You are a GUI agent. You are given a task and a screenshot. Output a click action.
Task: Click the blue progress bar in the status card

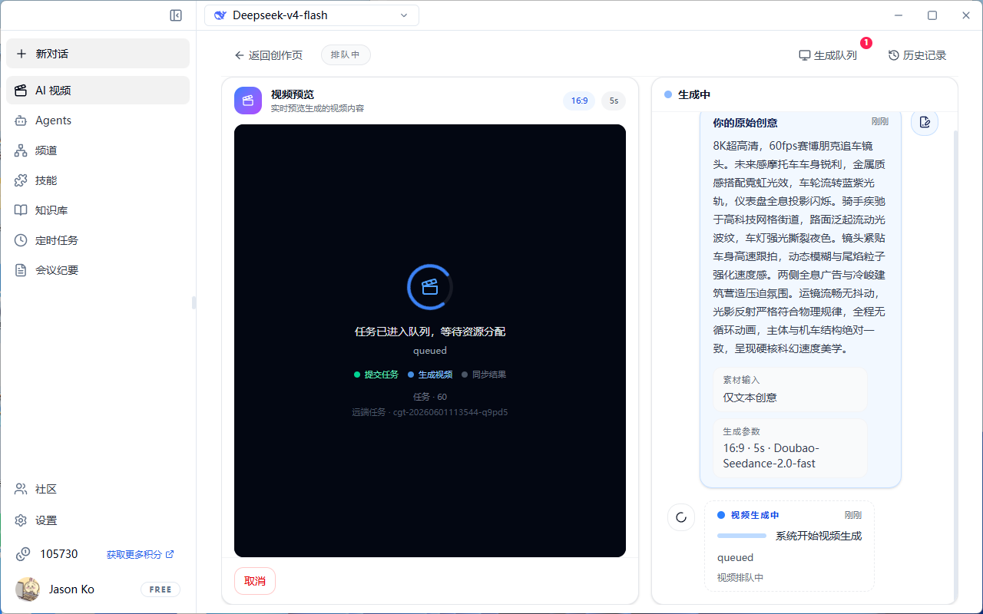[x=742, y=536]
